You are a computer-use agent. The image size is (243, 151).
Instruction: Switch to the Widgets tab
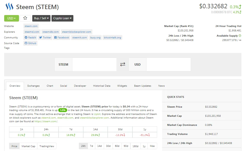pos(122,86)
